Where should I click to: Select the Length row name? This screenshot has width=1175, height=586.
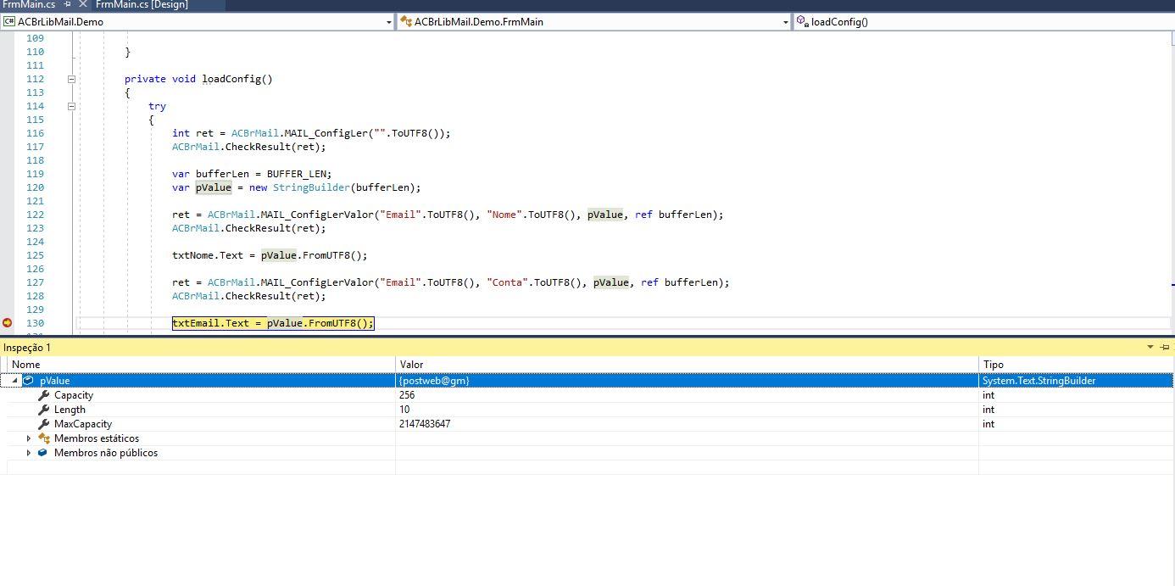pos(70,410)
